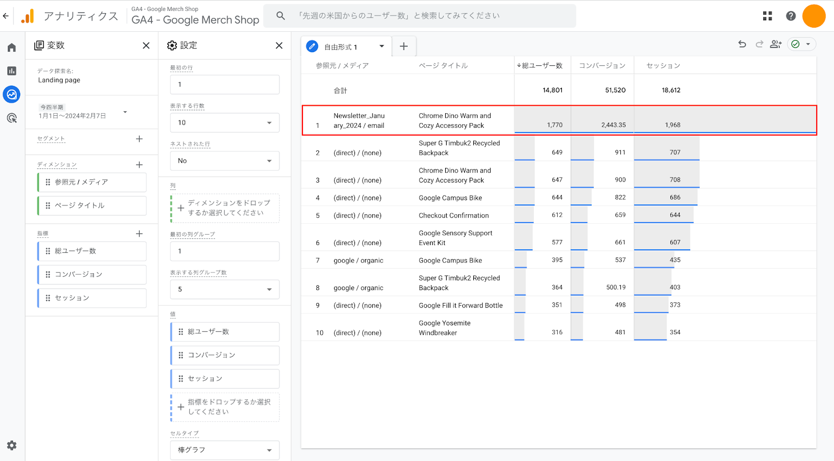Viewport: 834px width, 461px height.
Task: Click Checkout Confirmation page title cell
Action: pyautogui.click(x=453, y=215)
